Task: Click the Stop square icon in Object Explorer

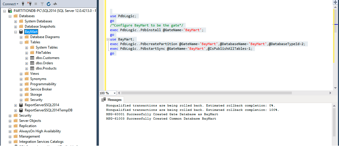Action: [x=36, y=4]
